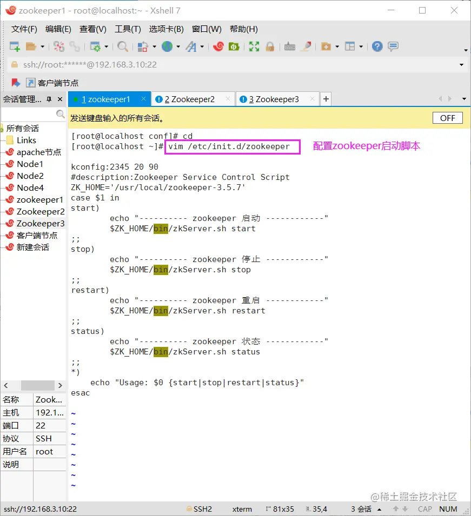The width and height of the screenshot is (471, 516).
Task: Open the 工具(T) menu
Action: click(128, 29)
